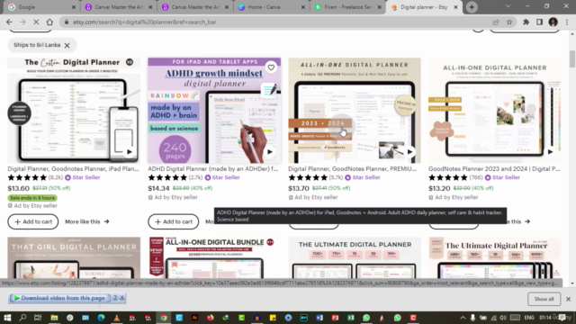Open the ADHD growth mindset planner image

tap(214, 110)
